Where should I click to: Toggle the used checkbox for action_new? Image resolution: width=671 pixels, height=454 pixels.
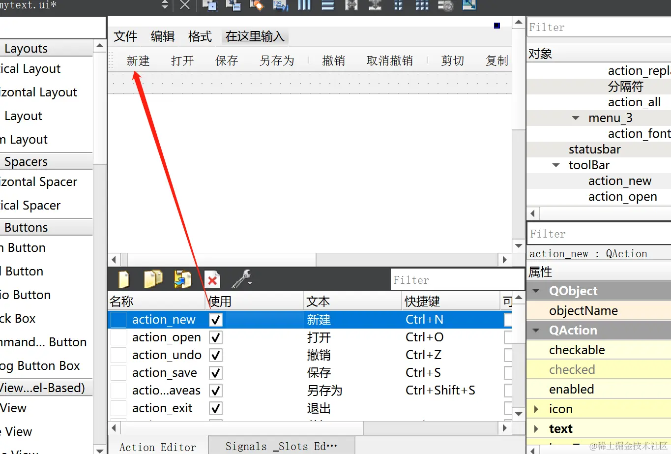click(215, 320)
